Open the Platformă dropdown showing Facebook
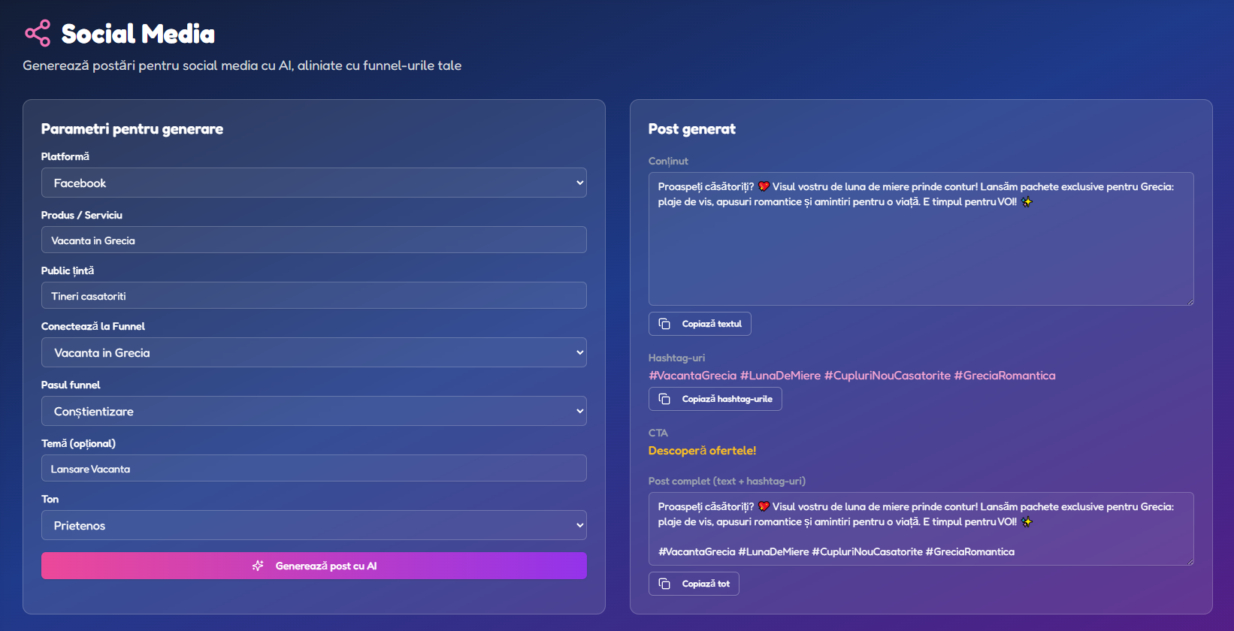Screen dimensions: 1234x631 click(313, 183)
